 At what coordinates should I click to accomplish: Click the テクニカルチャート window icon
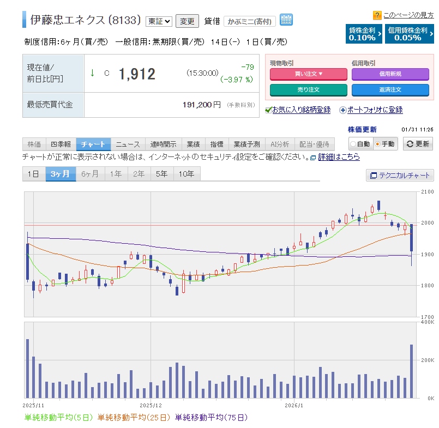click(x=374, y=176)
